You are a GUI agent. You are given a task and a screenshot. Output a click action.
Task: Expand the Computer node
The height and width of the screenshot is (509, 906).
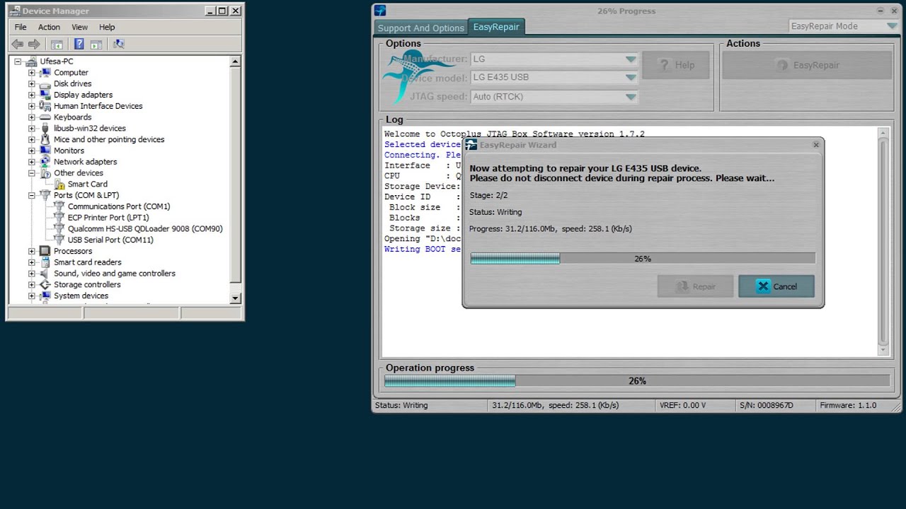click(x=31, y=73)
